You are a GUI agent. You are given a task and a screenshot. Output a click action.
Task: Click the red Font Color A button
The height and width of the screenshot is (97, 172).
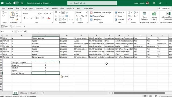click(49, 18)
